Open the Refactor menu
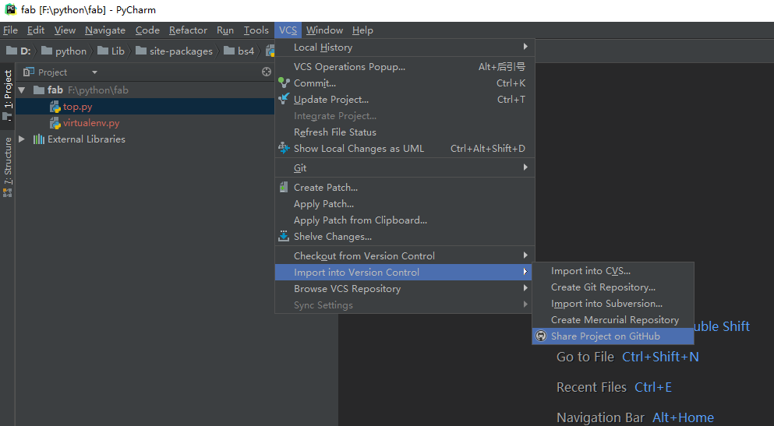The height and width of the screenshot is (426, 774). [188, 30]
